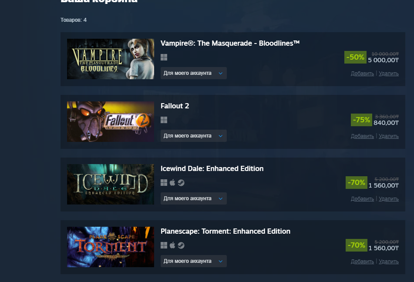Click Windows icon under Icewind Dale title
Viewport: 414px width, 282px height.
point(164,183)
